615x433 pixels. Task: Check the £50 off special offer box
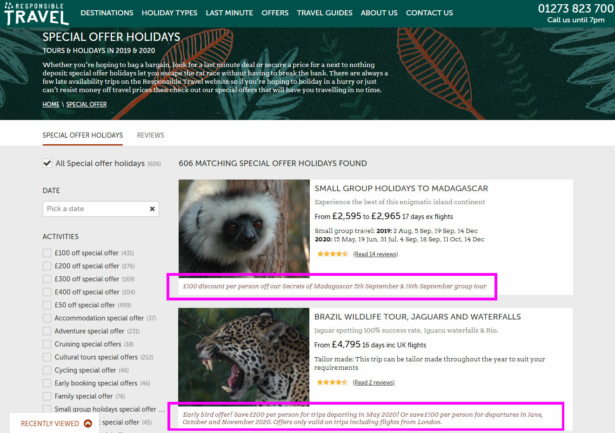47,305
